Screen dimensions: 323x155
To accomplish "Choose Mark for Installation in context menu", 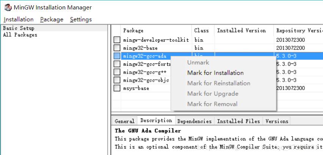I will click(x=215, y=73).
